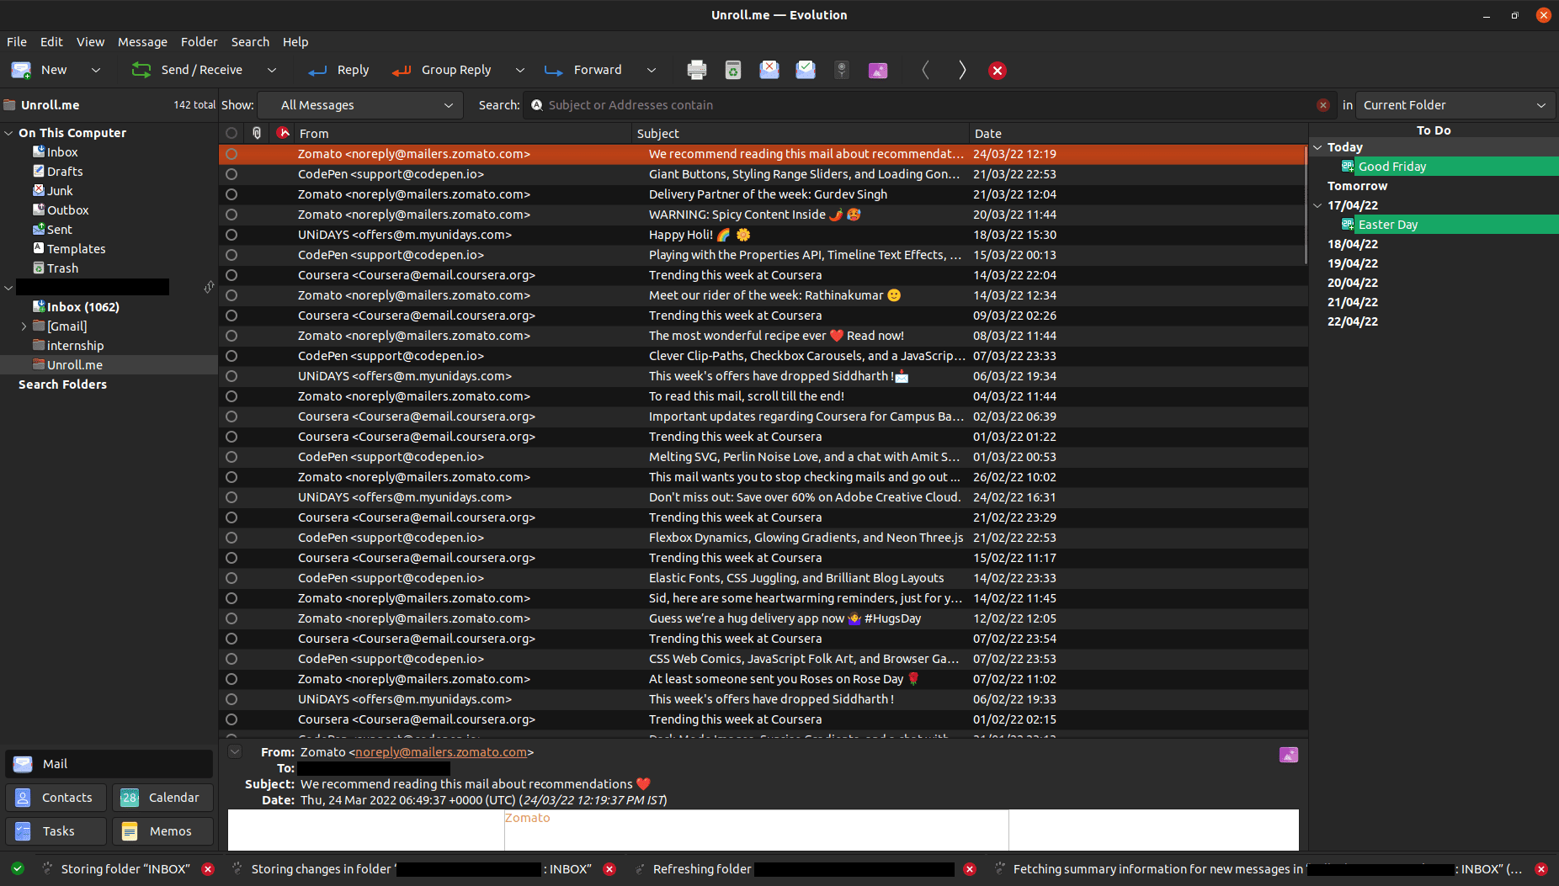Click the image icon in message preview header
The height and width of the screenshot is (886, 1559).
pos(1289,755)
